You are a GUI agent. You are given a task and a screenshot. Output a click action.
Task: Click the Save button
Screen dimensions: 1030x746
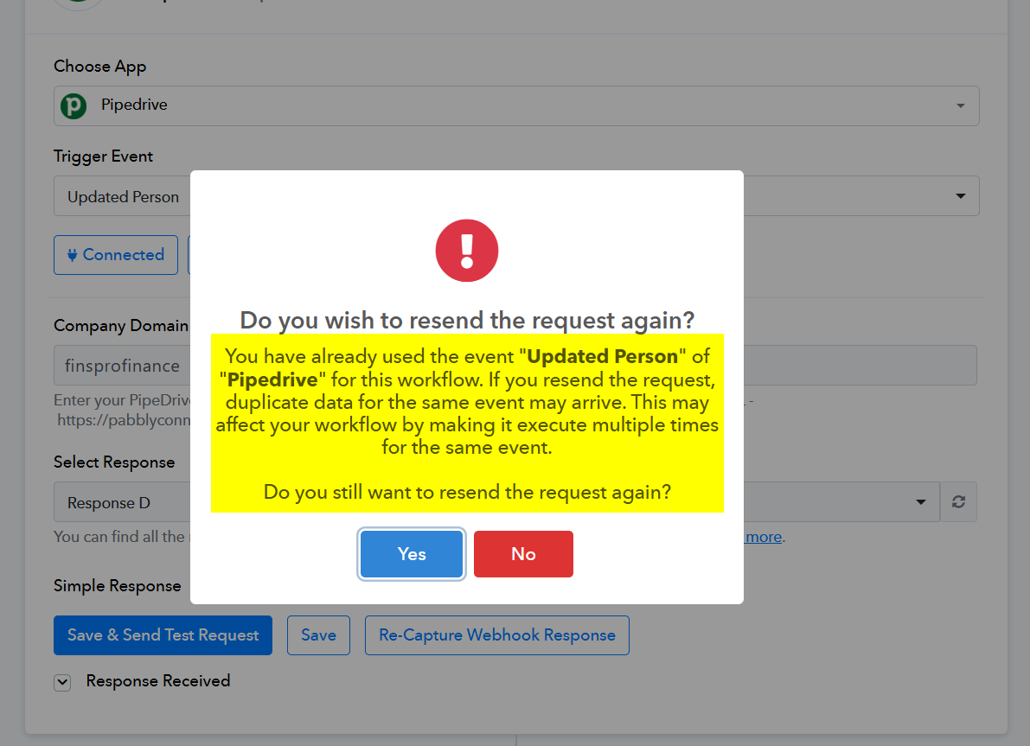point(318,635)
